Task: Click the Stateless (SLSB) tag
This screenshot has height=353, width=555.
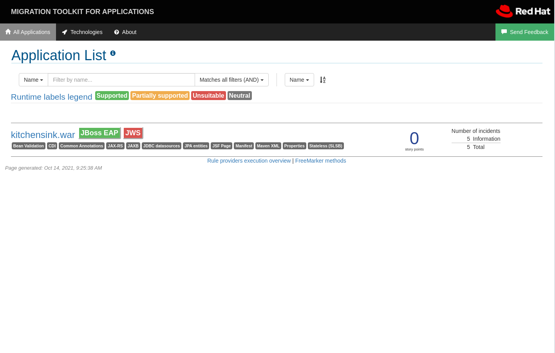Action: [x=325, y=146]
